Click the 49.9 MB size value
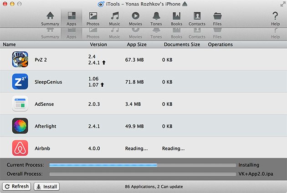 [134, 126]
